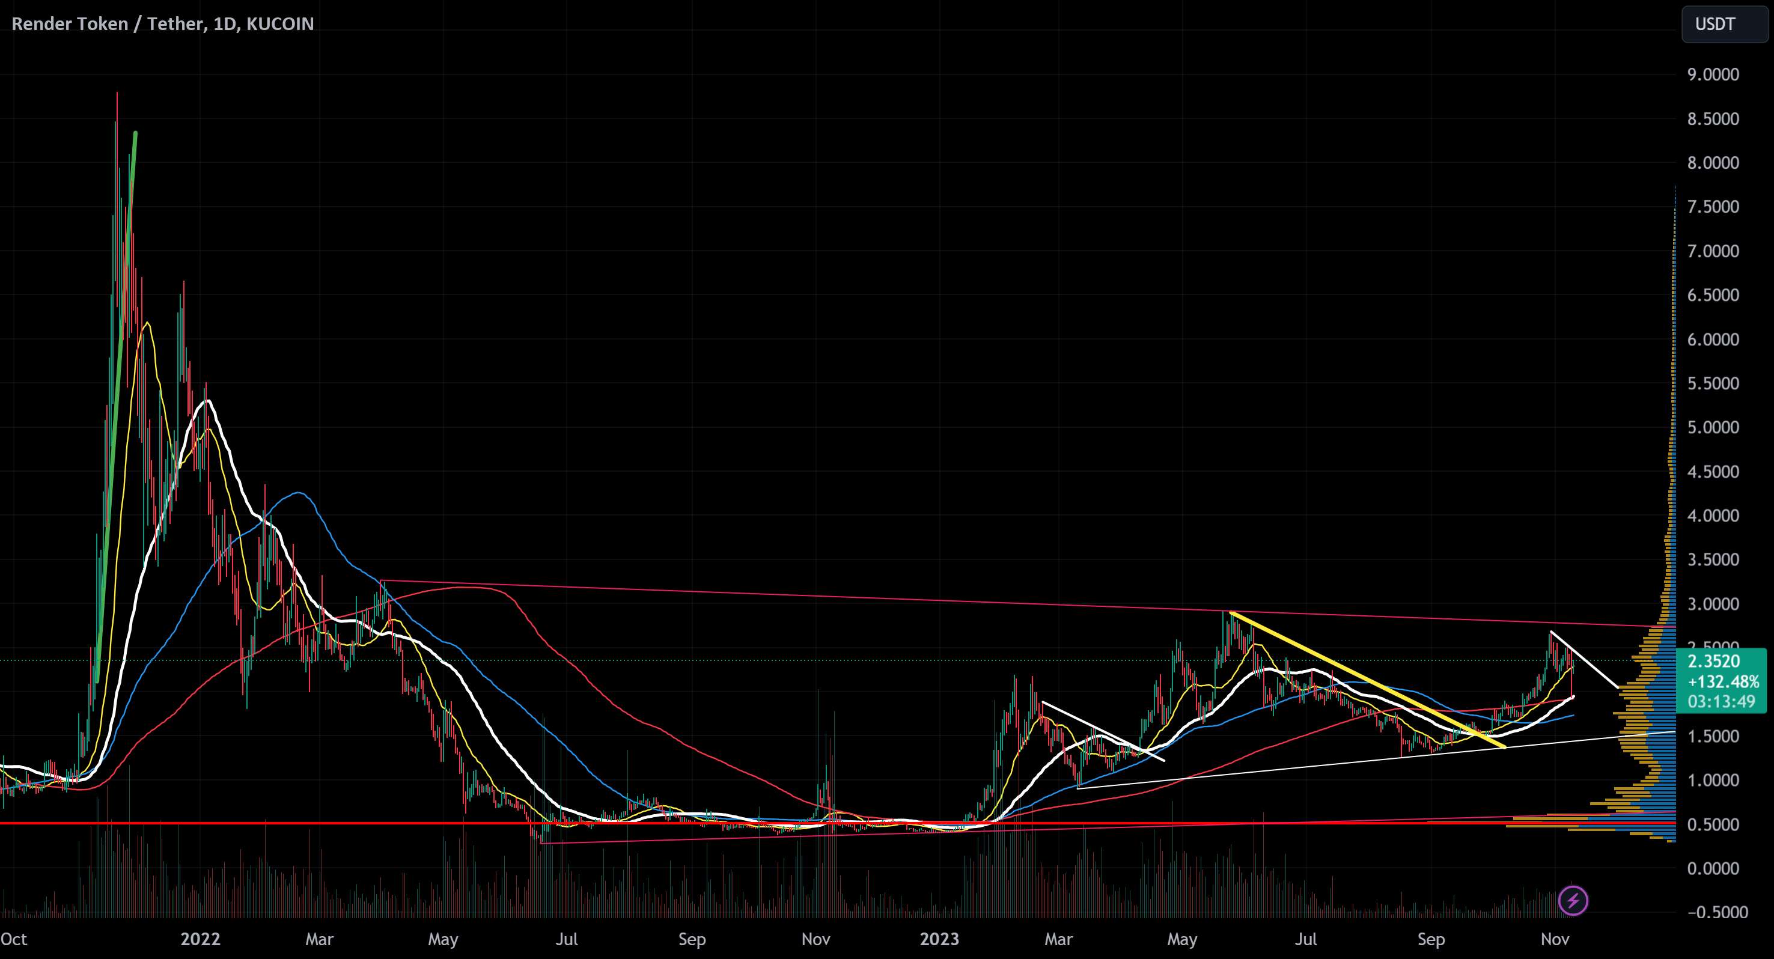Click the 3.5000 price axis label
The width and height of the screenshot is (1774, 959).
[x=1713, y=559]
